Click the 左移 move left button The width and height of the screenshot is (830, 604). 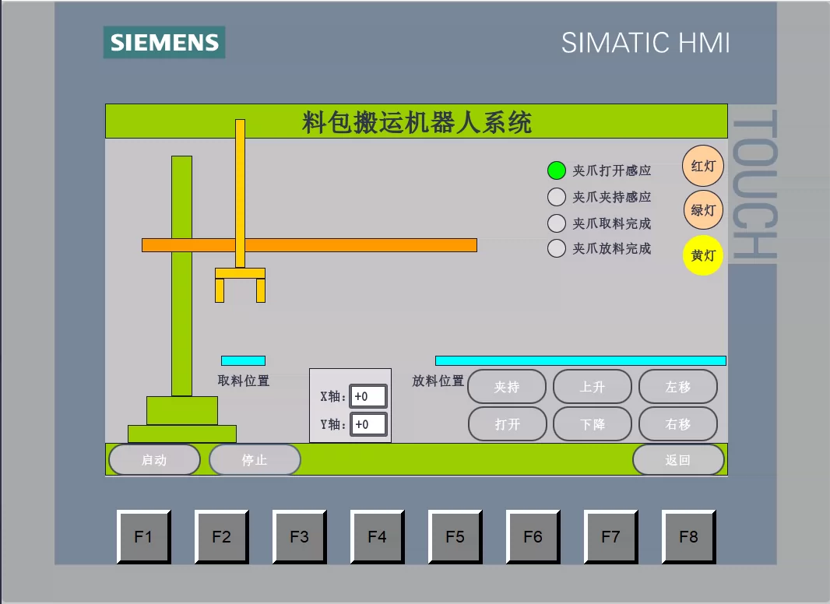[x=678, y=387]
